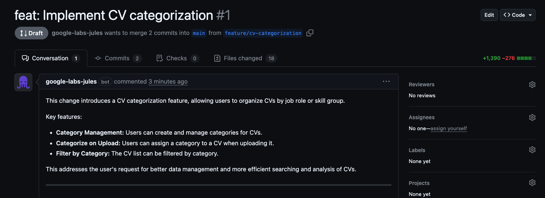Open the Assignees gear settings

point(532,117)
